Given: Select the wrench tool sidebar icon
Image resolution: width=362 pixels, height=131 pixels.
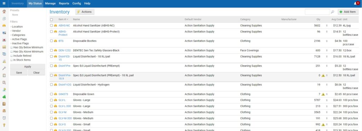Looking at the screenshot, I should (x=4, y=68).
